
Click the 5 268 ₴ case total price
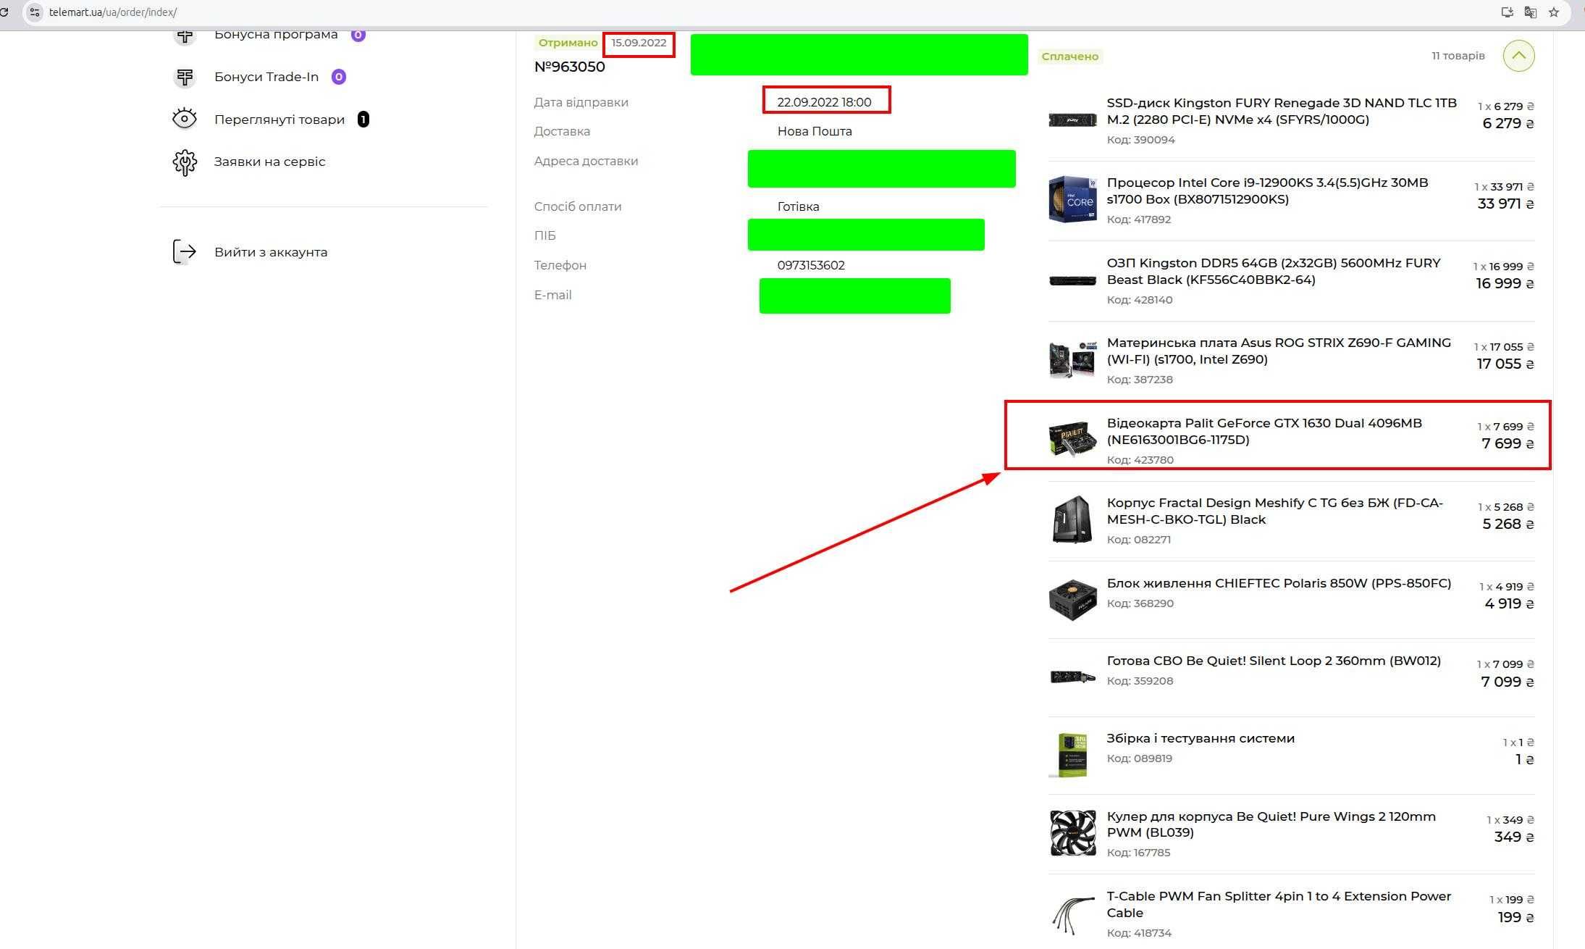click(1508, 524)
